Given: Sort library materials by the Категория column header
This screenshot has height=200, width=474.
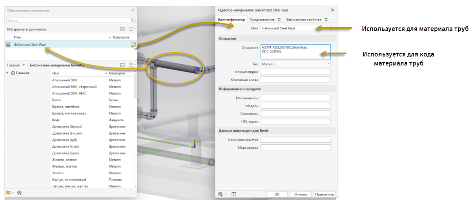Looking at the screenshot, I should pyautogui.click(x=117, y=73).
